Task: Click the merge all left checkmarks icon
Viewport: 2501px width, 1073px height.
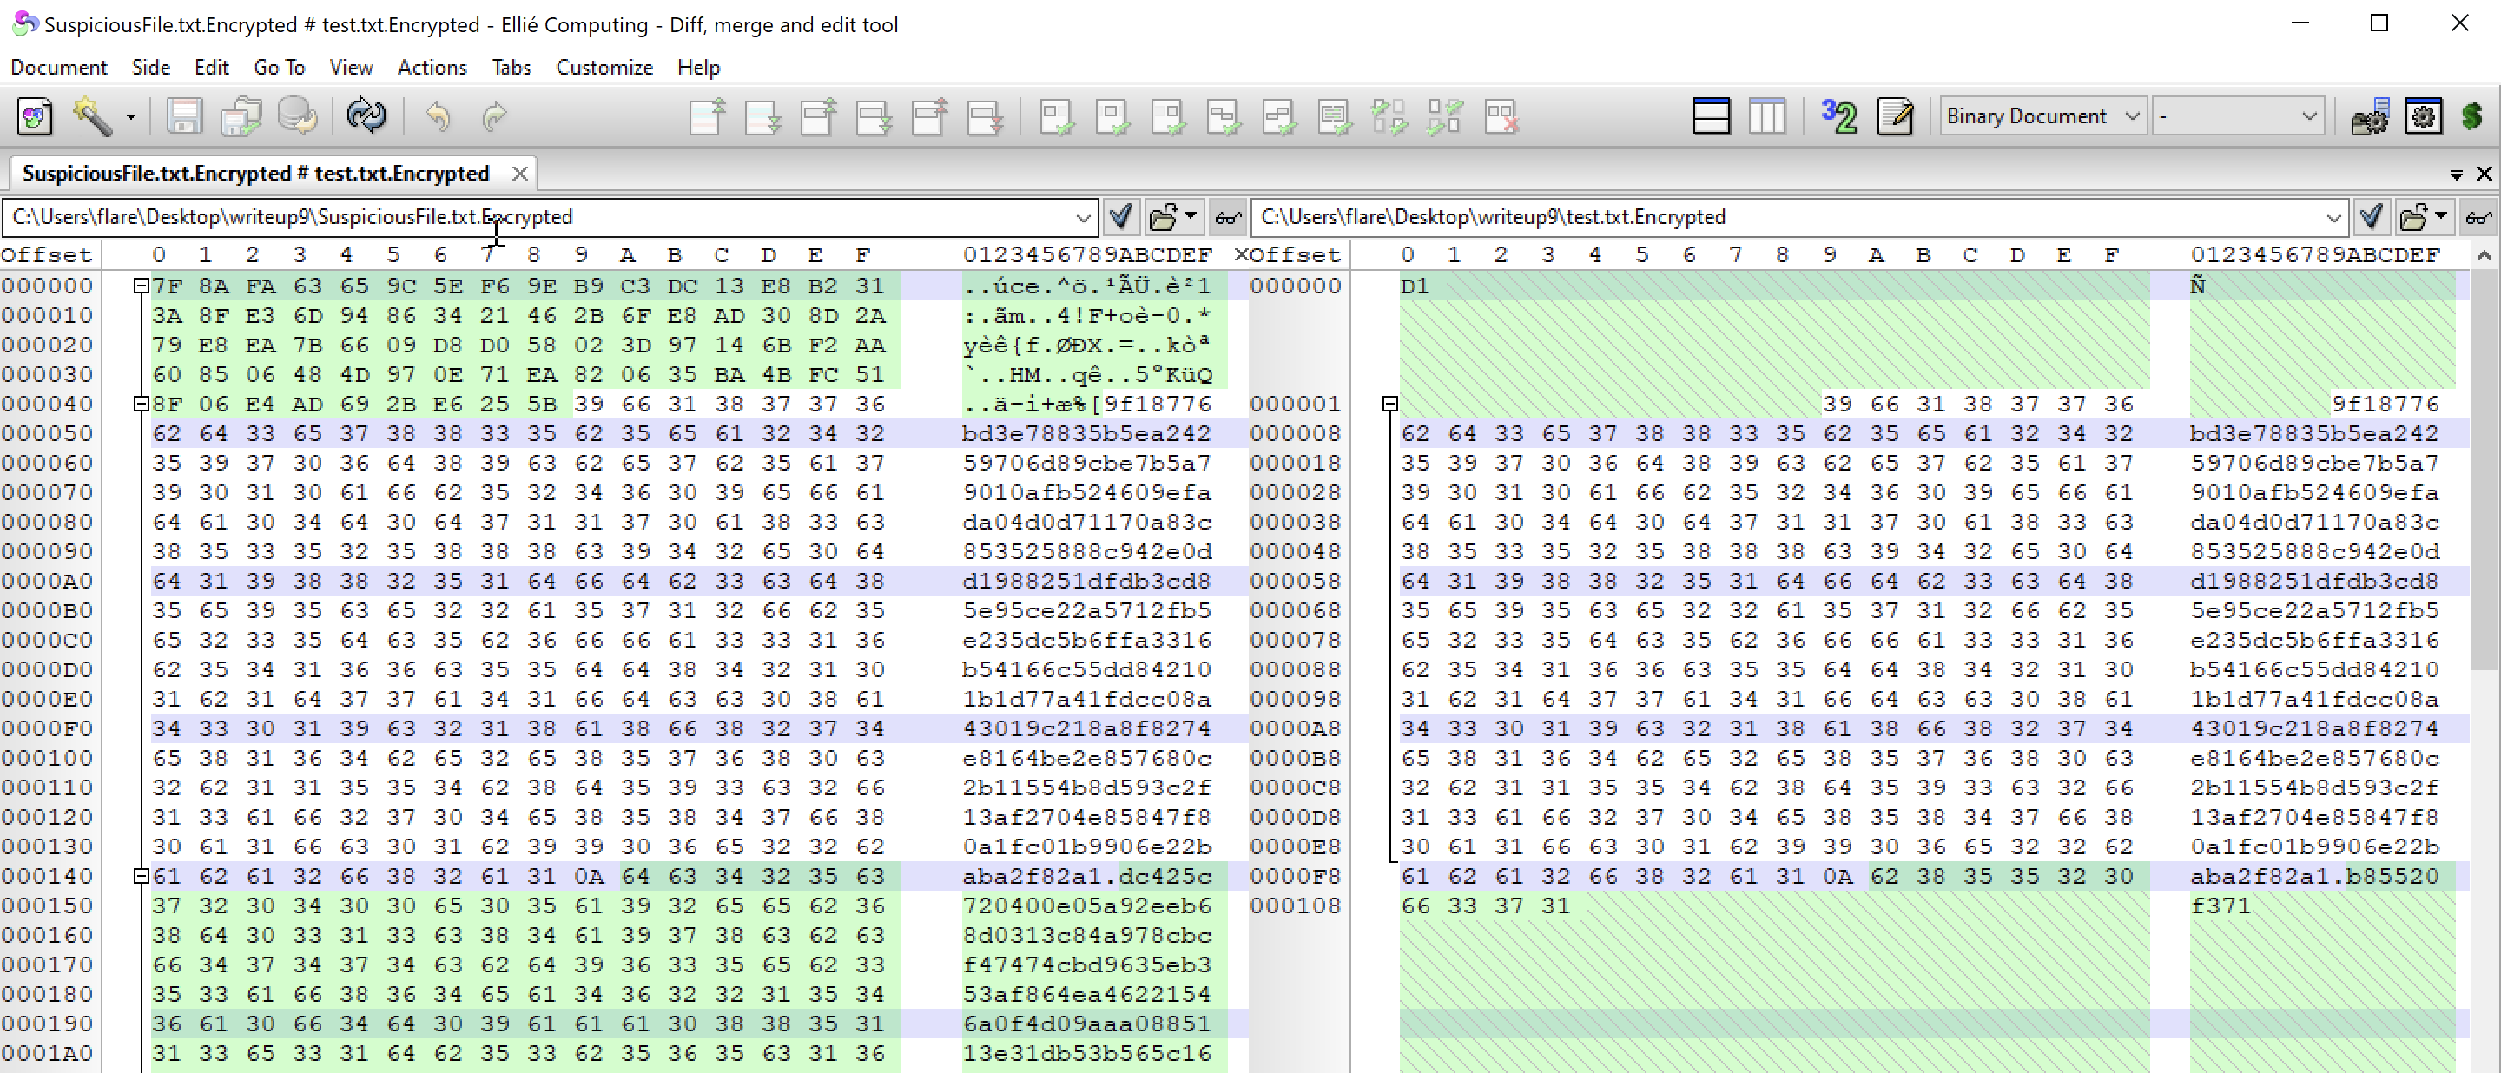Action: (1390, 117)
